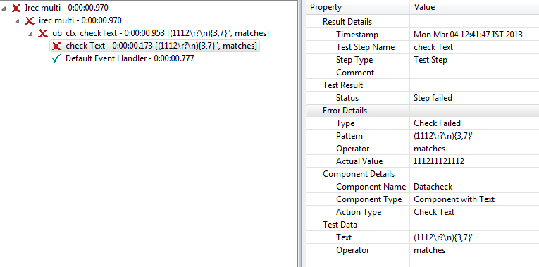Click the Datacheck component name value
Image resolution: width=539 pixels, height=267 pixels.
pyautogui.click(x=433, y=187)
